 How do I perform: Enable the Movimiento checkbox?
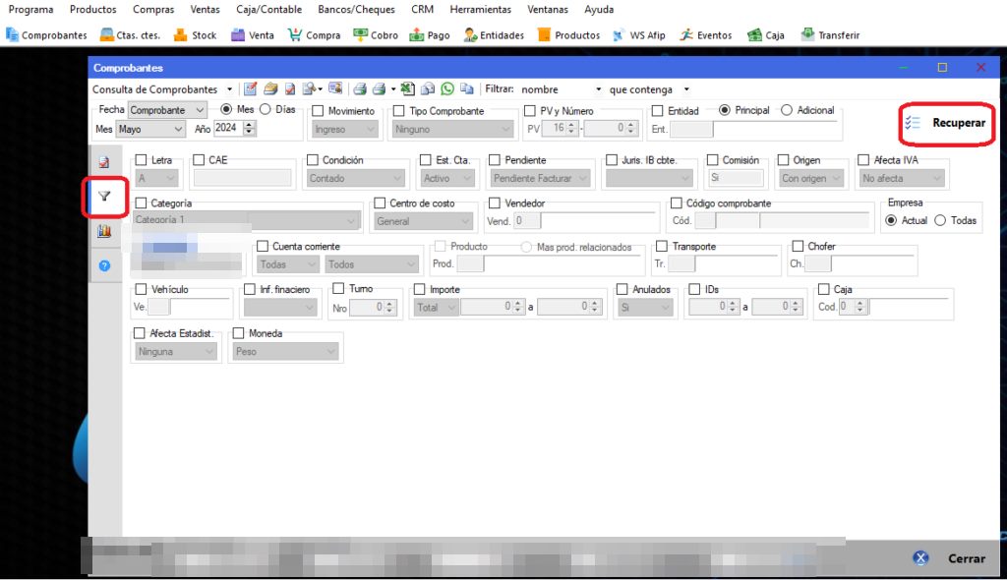pyautogui.click(x=318, y=111)
